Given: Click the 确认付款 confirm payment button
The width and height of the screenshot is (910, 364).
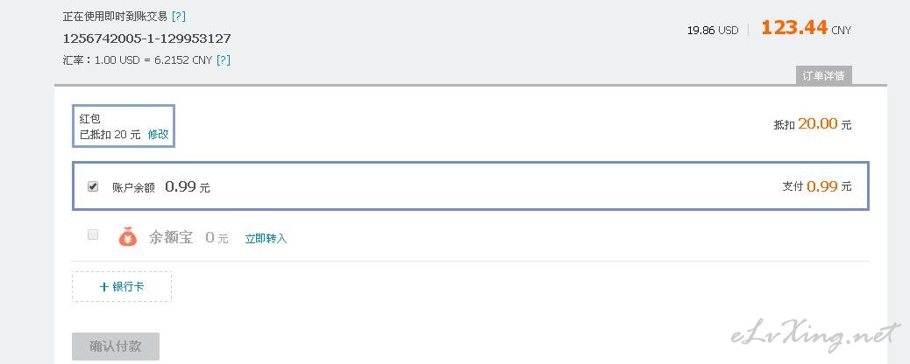Looking at the screenshot, I should point(116,346).
